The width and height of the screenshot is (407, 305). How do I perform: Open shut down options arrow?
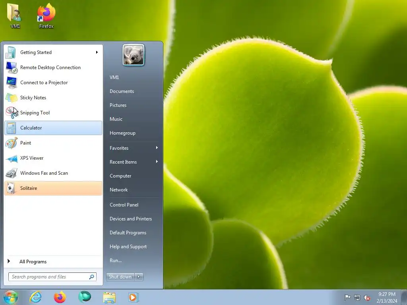coord(139,277)
